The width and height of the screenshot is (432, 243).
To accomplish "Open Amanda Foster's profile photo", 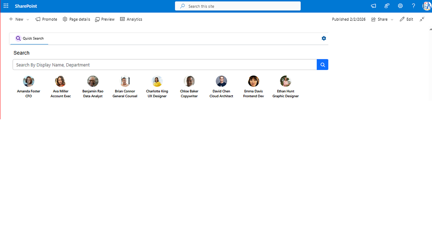I will [28, 81].
